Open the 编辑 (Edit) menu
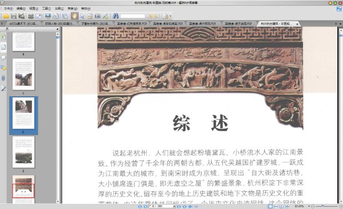 pos(21,9)
